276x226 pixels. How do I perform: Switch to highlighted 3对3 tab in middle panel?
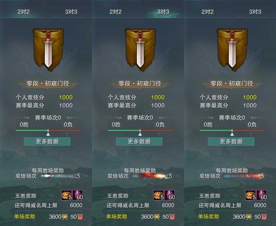pyautogui.click(x=163, y=12)
